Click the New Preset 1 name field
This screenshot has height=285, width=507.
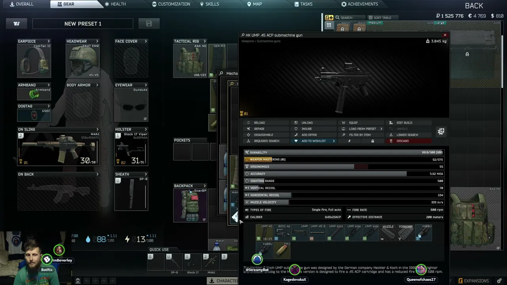click(x=83, y=24)
